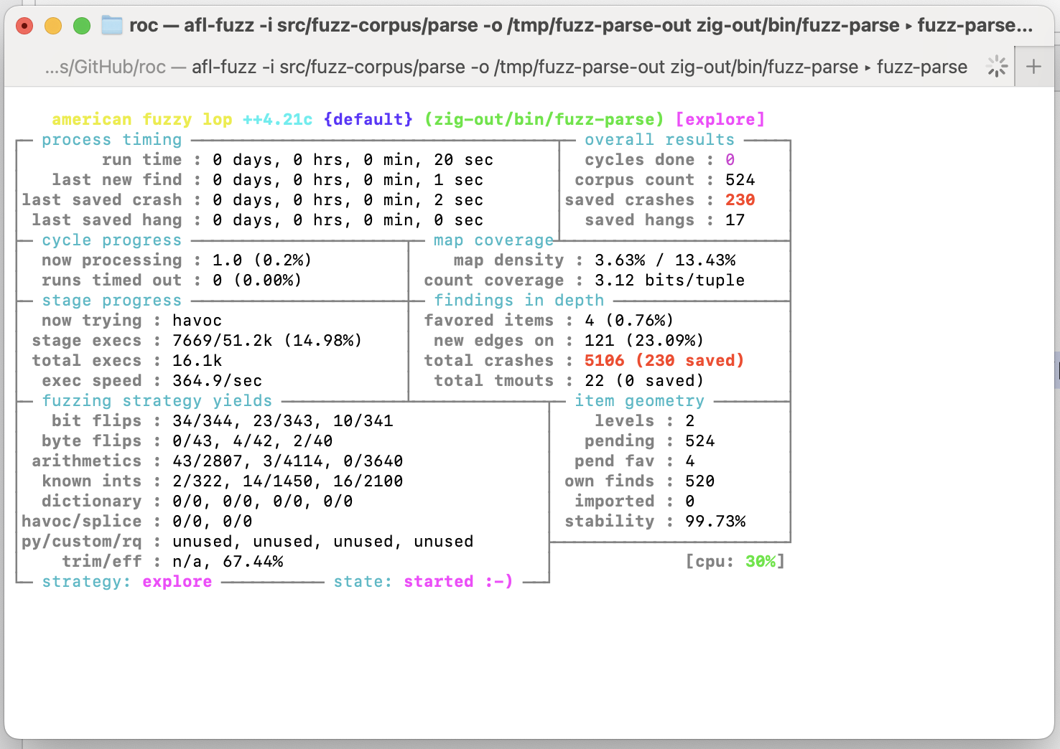The height and width of the screenshot is (749, 1060).
Task: Click the now processing value '1.0 (0.2%)'
Action: coord(262,260)
